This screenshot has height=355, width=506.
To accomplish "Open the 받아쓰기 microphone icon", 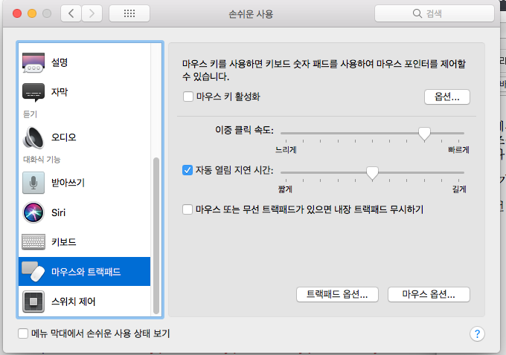I will pyautogui.click(x=33, y=183).
